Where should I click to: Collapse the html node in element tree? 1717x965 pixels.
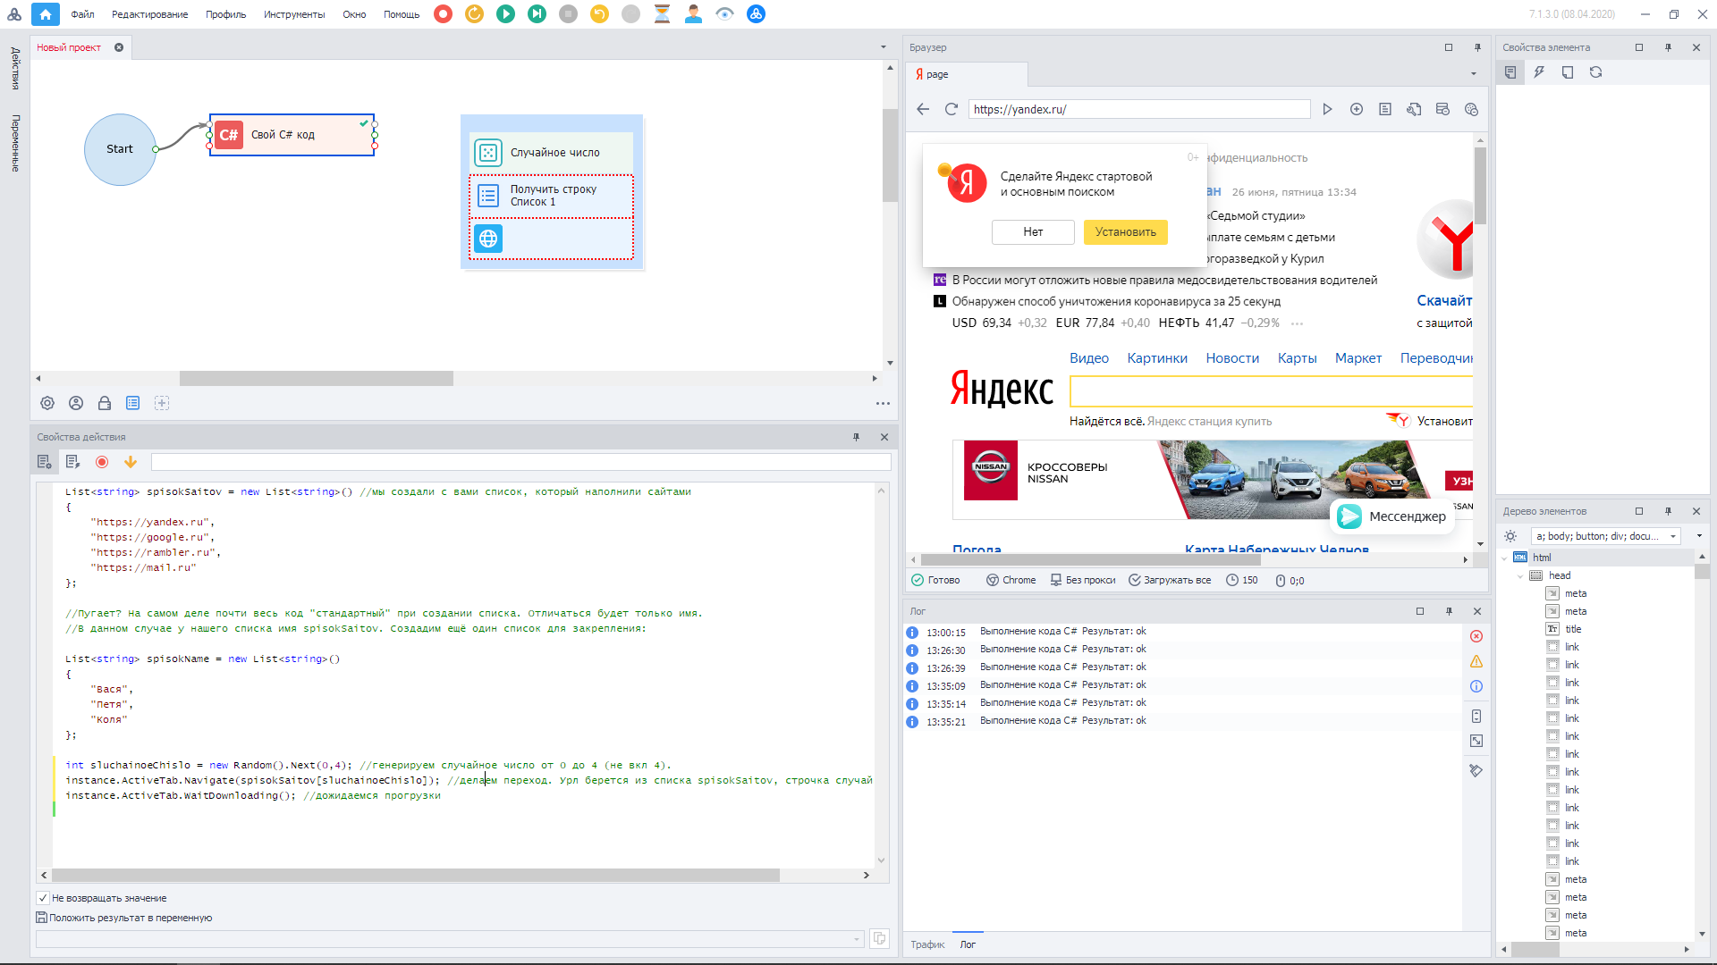[x=1504, y=558]
